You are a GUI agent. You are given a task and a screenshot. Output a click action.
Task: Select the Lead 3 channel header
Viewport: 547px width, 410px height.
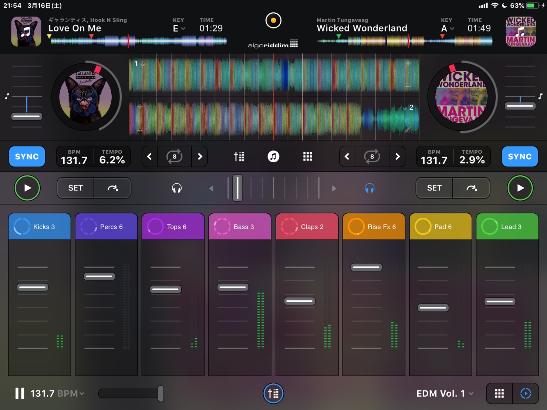(x=507, y=226)
